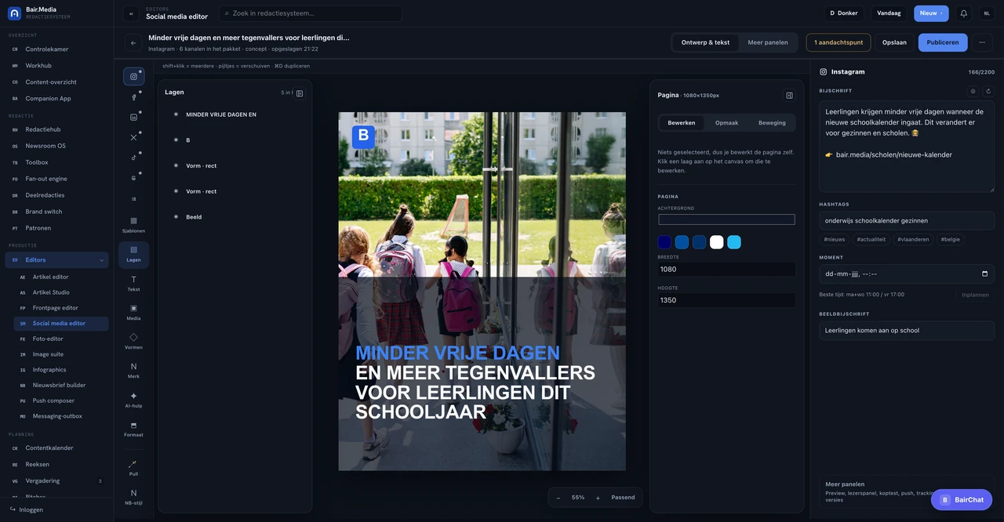The image size is (1004, 522).
Task: Pick the darkest navy background swatch
Action: (x=665, y=242)
